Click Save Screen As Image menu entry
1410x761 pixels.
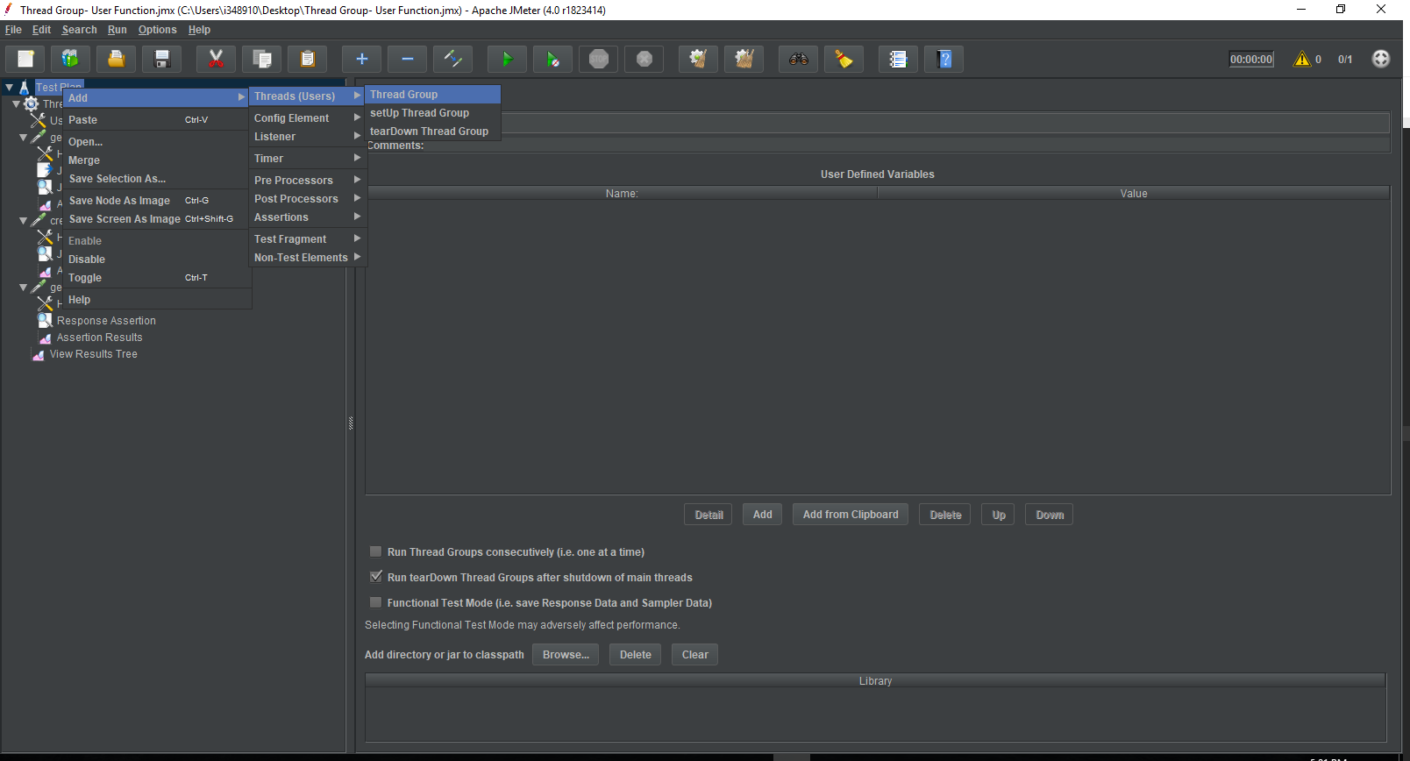coord(157,219)
